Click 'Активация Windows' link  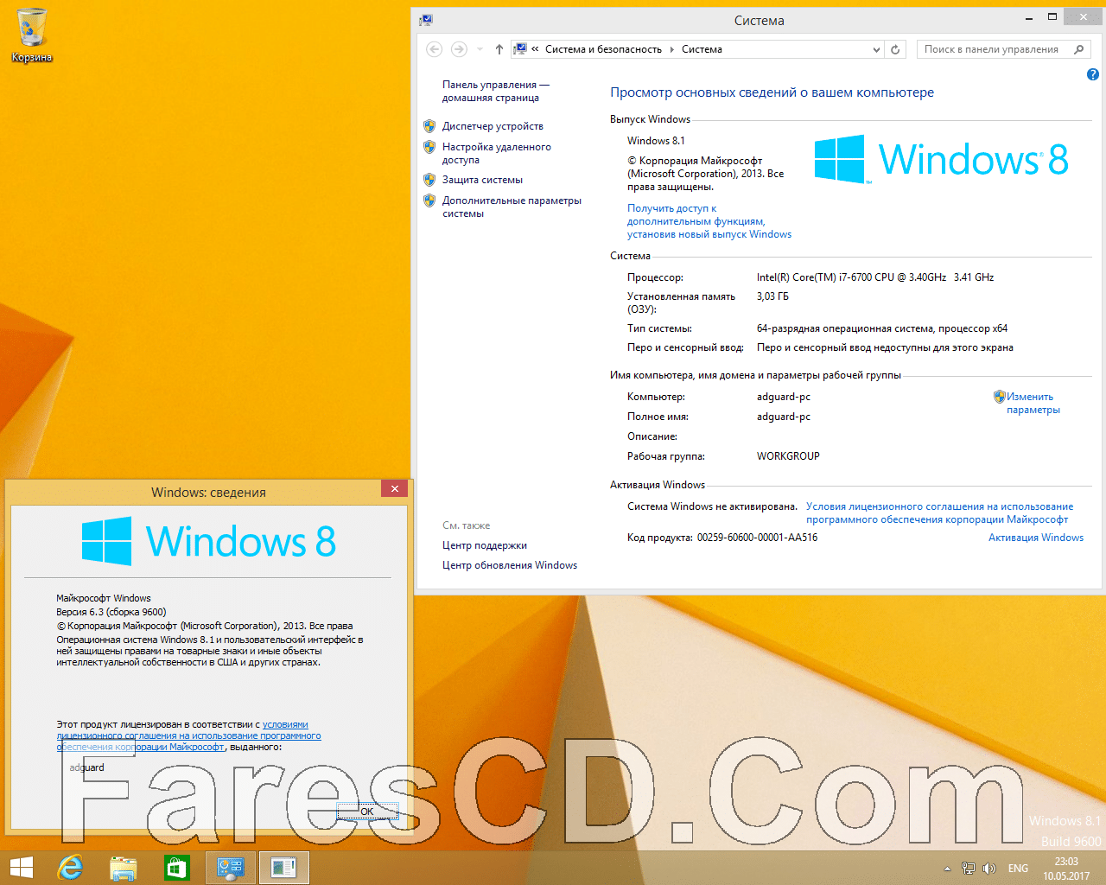(x=1036, y=538)
